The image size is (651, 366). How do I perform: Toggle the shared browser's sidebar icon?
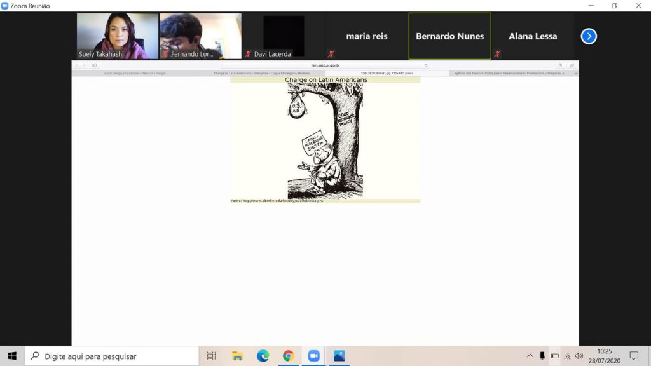95,65
